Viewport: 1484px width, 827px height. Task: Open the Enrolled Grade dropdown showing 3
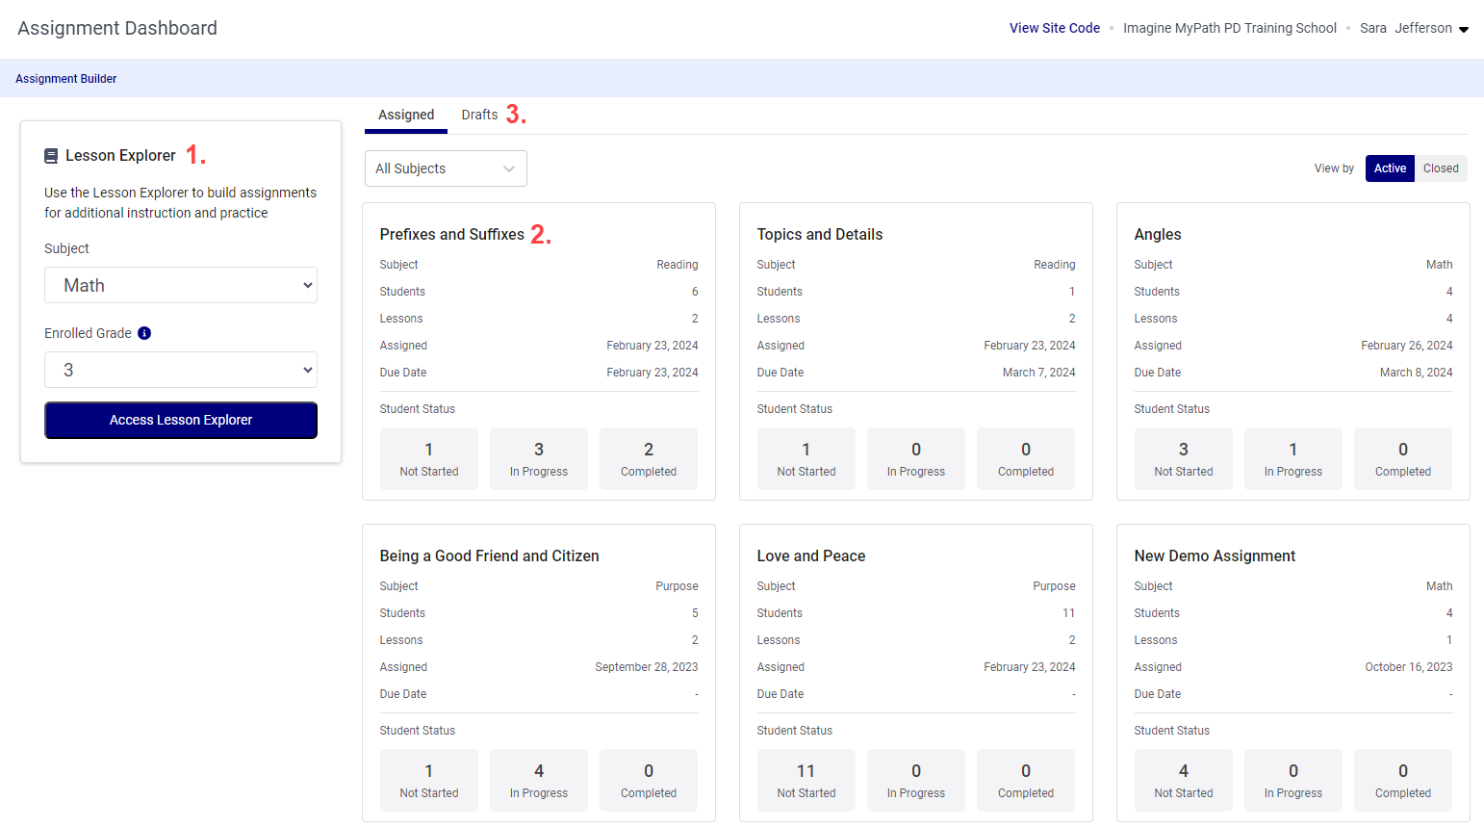[x=180, y=370]
